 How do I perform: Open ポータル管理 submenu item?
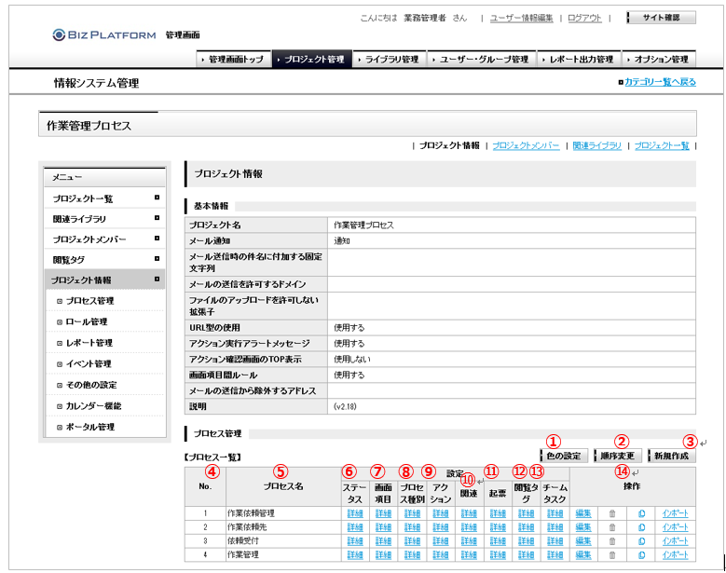(89, 427)
